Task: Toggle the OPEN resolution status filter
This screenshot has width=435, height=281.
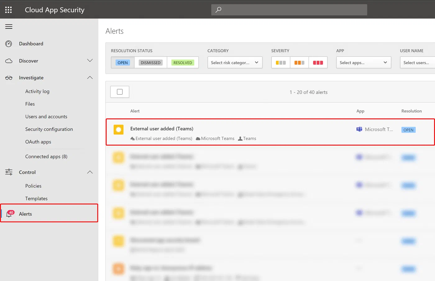Action: click(x=123, y=63)
